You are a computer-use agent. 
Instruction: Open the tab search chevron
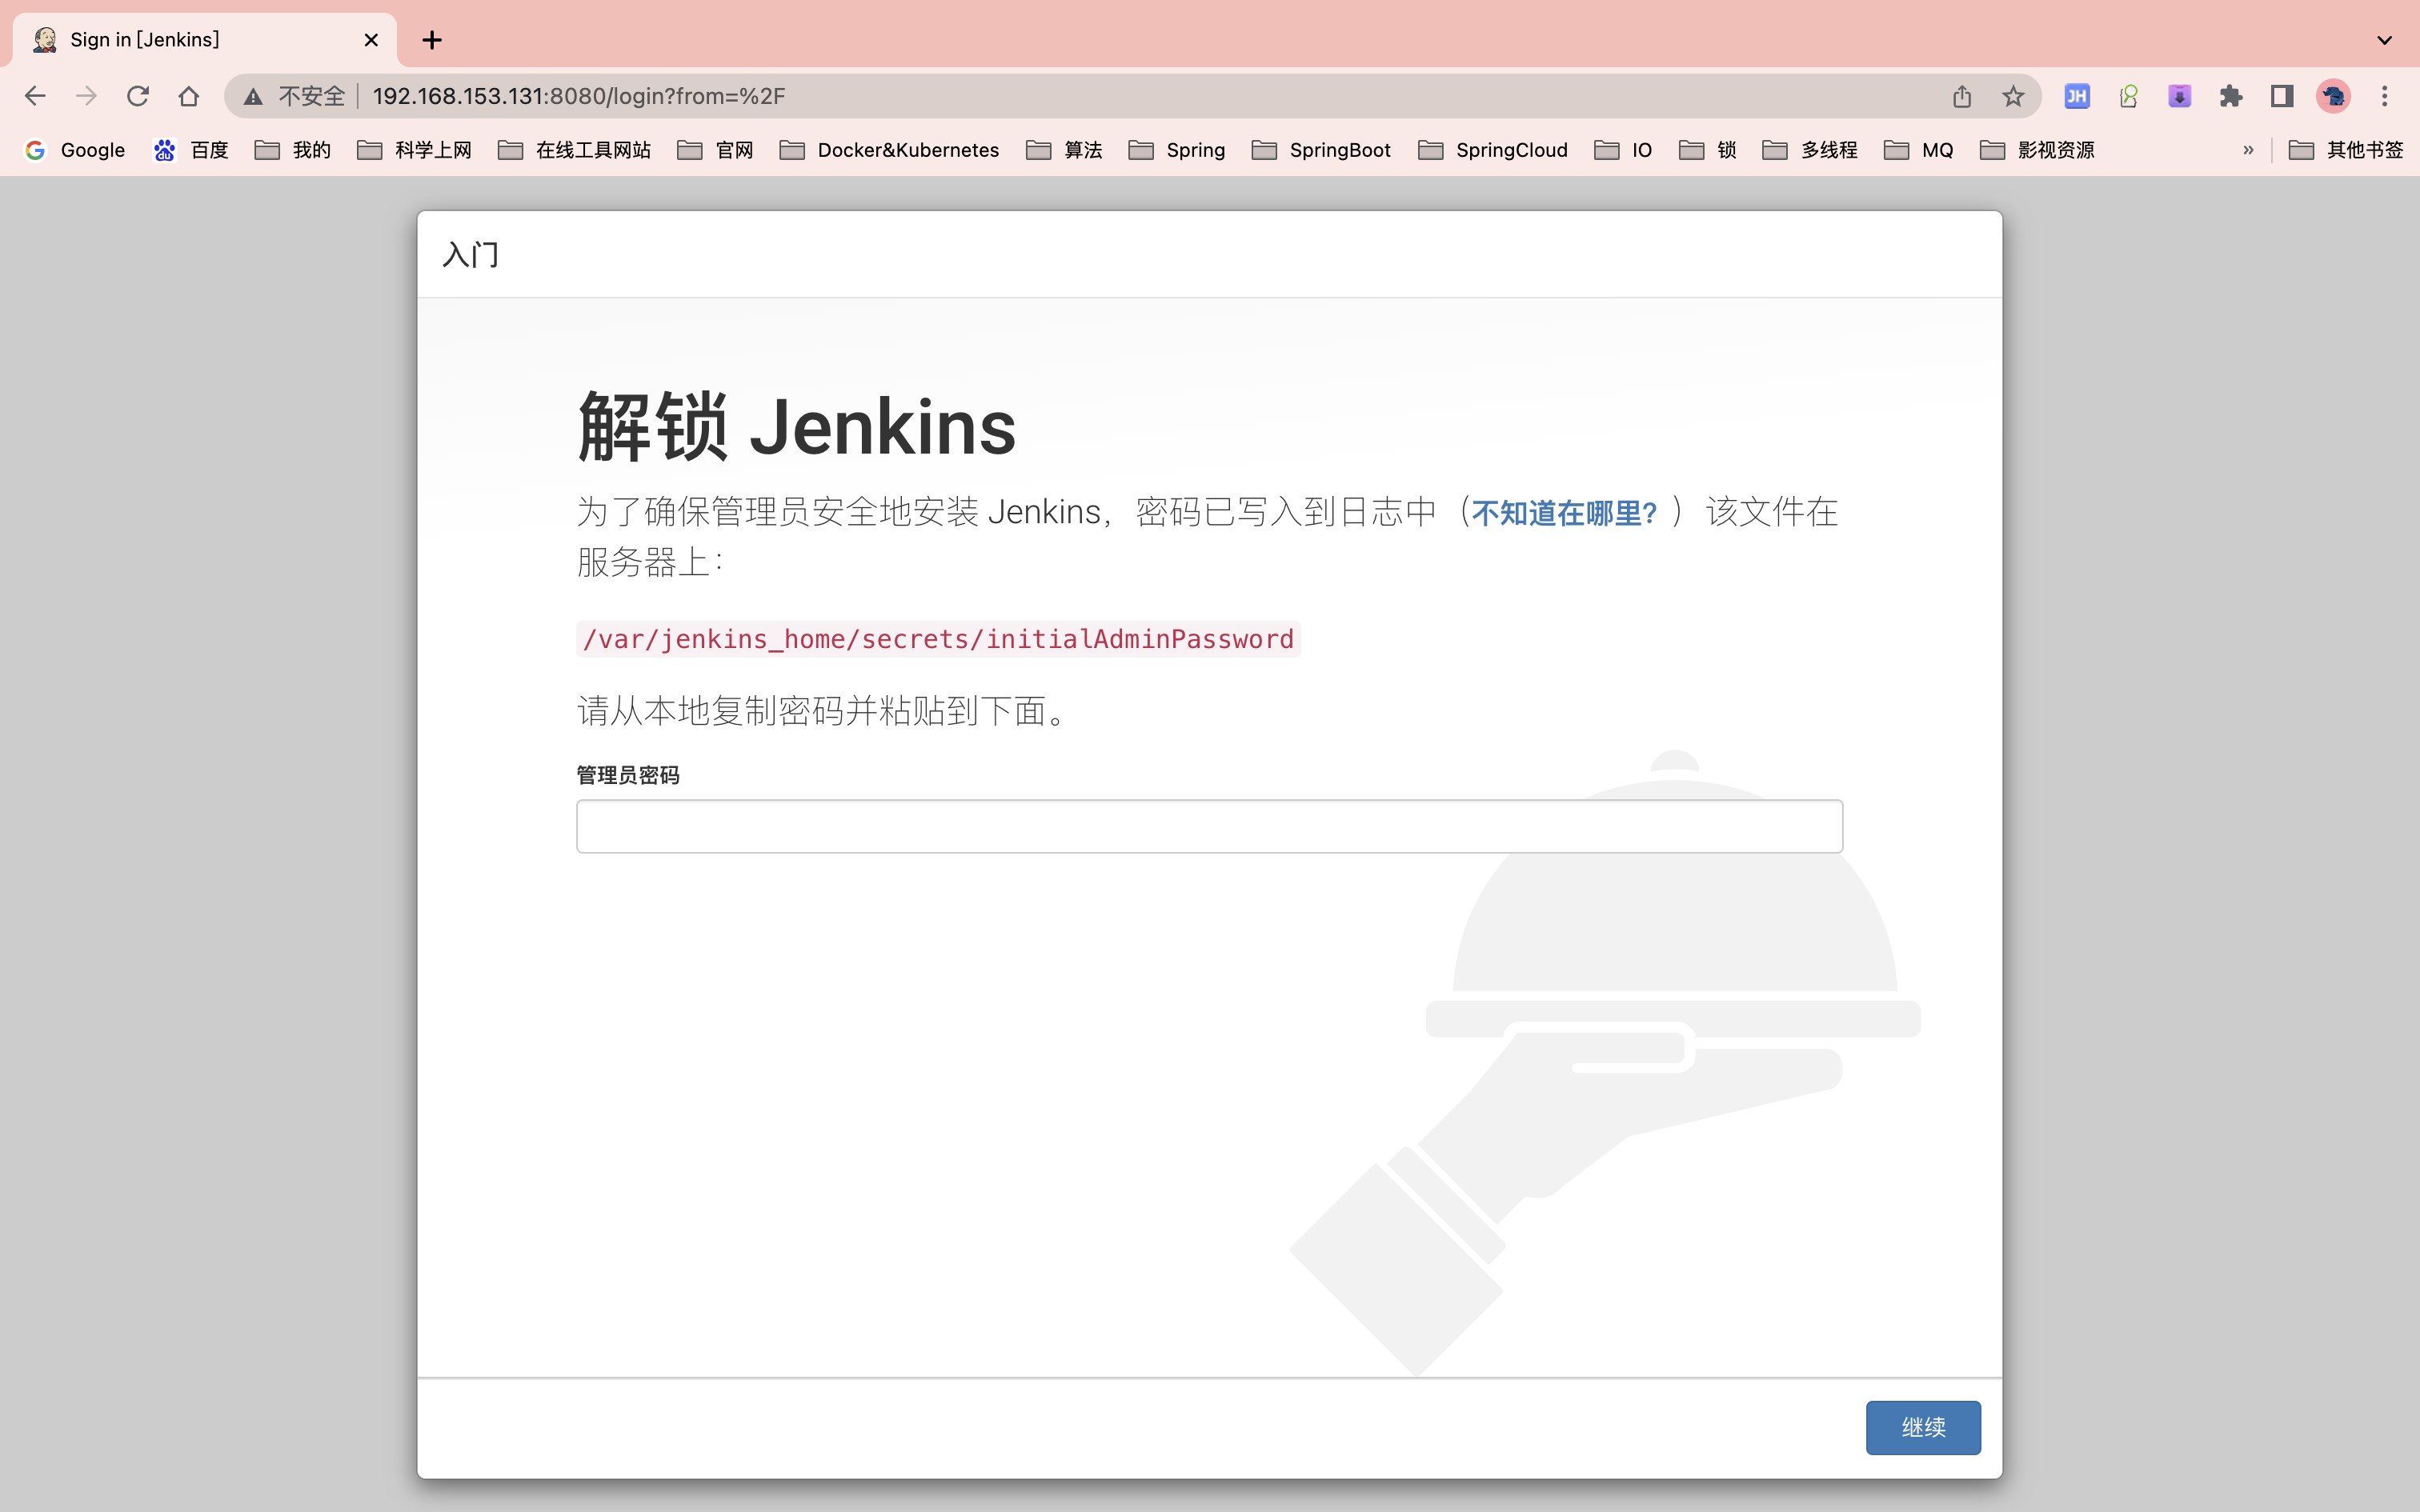[x=2384, y=40]
